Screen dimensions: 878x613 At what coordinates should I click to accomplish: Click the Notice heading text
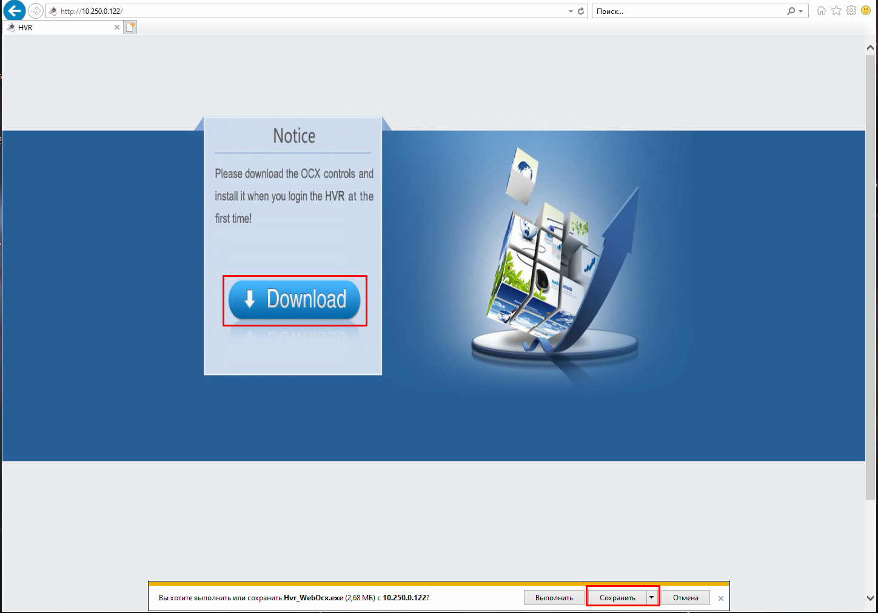click(294, 136)
